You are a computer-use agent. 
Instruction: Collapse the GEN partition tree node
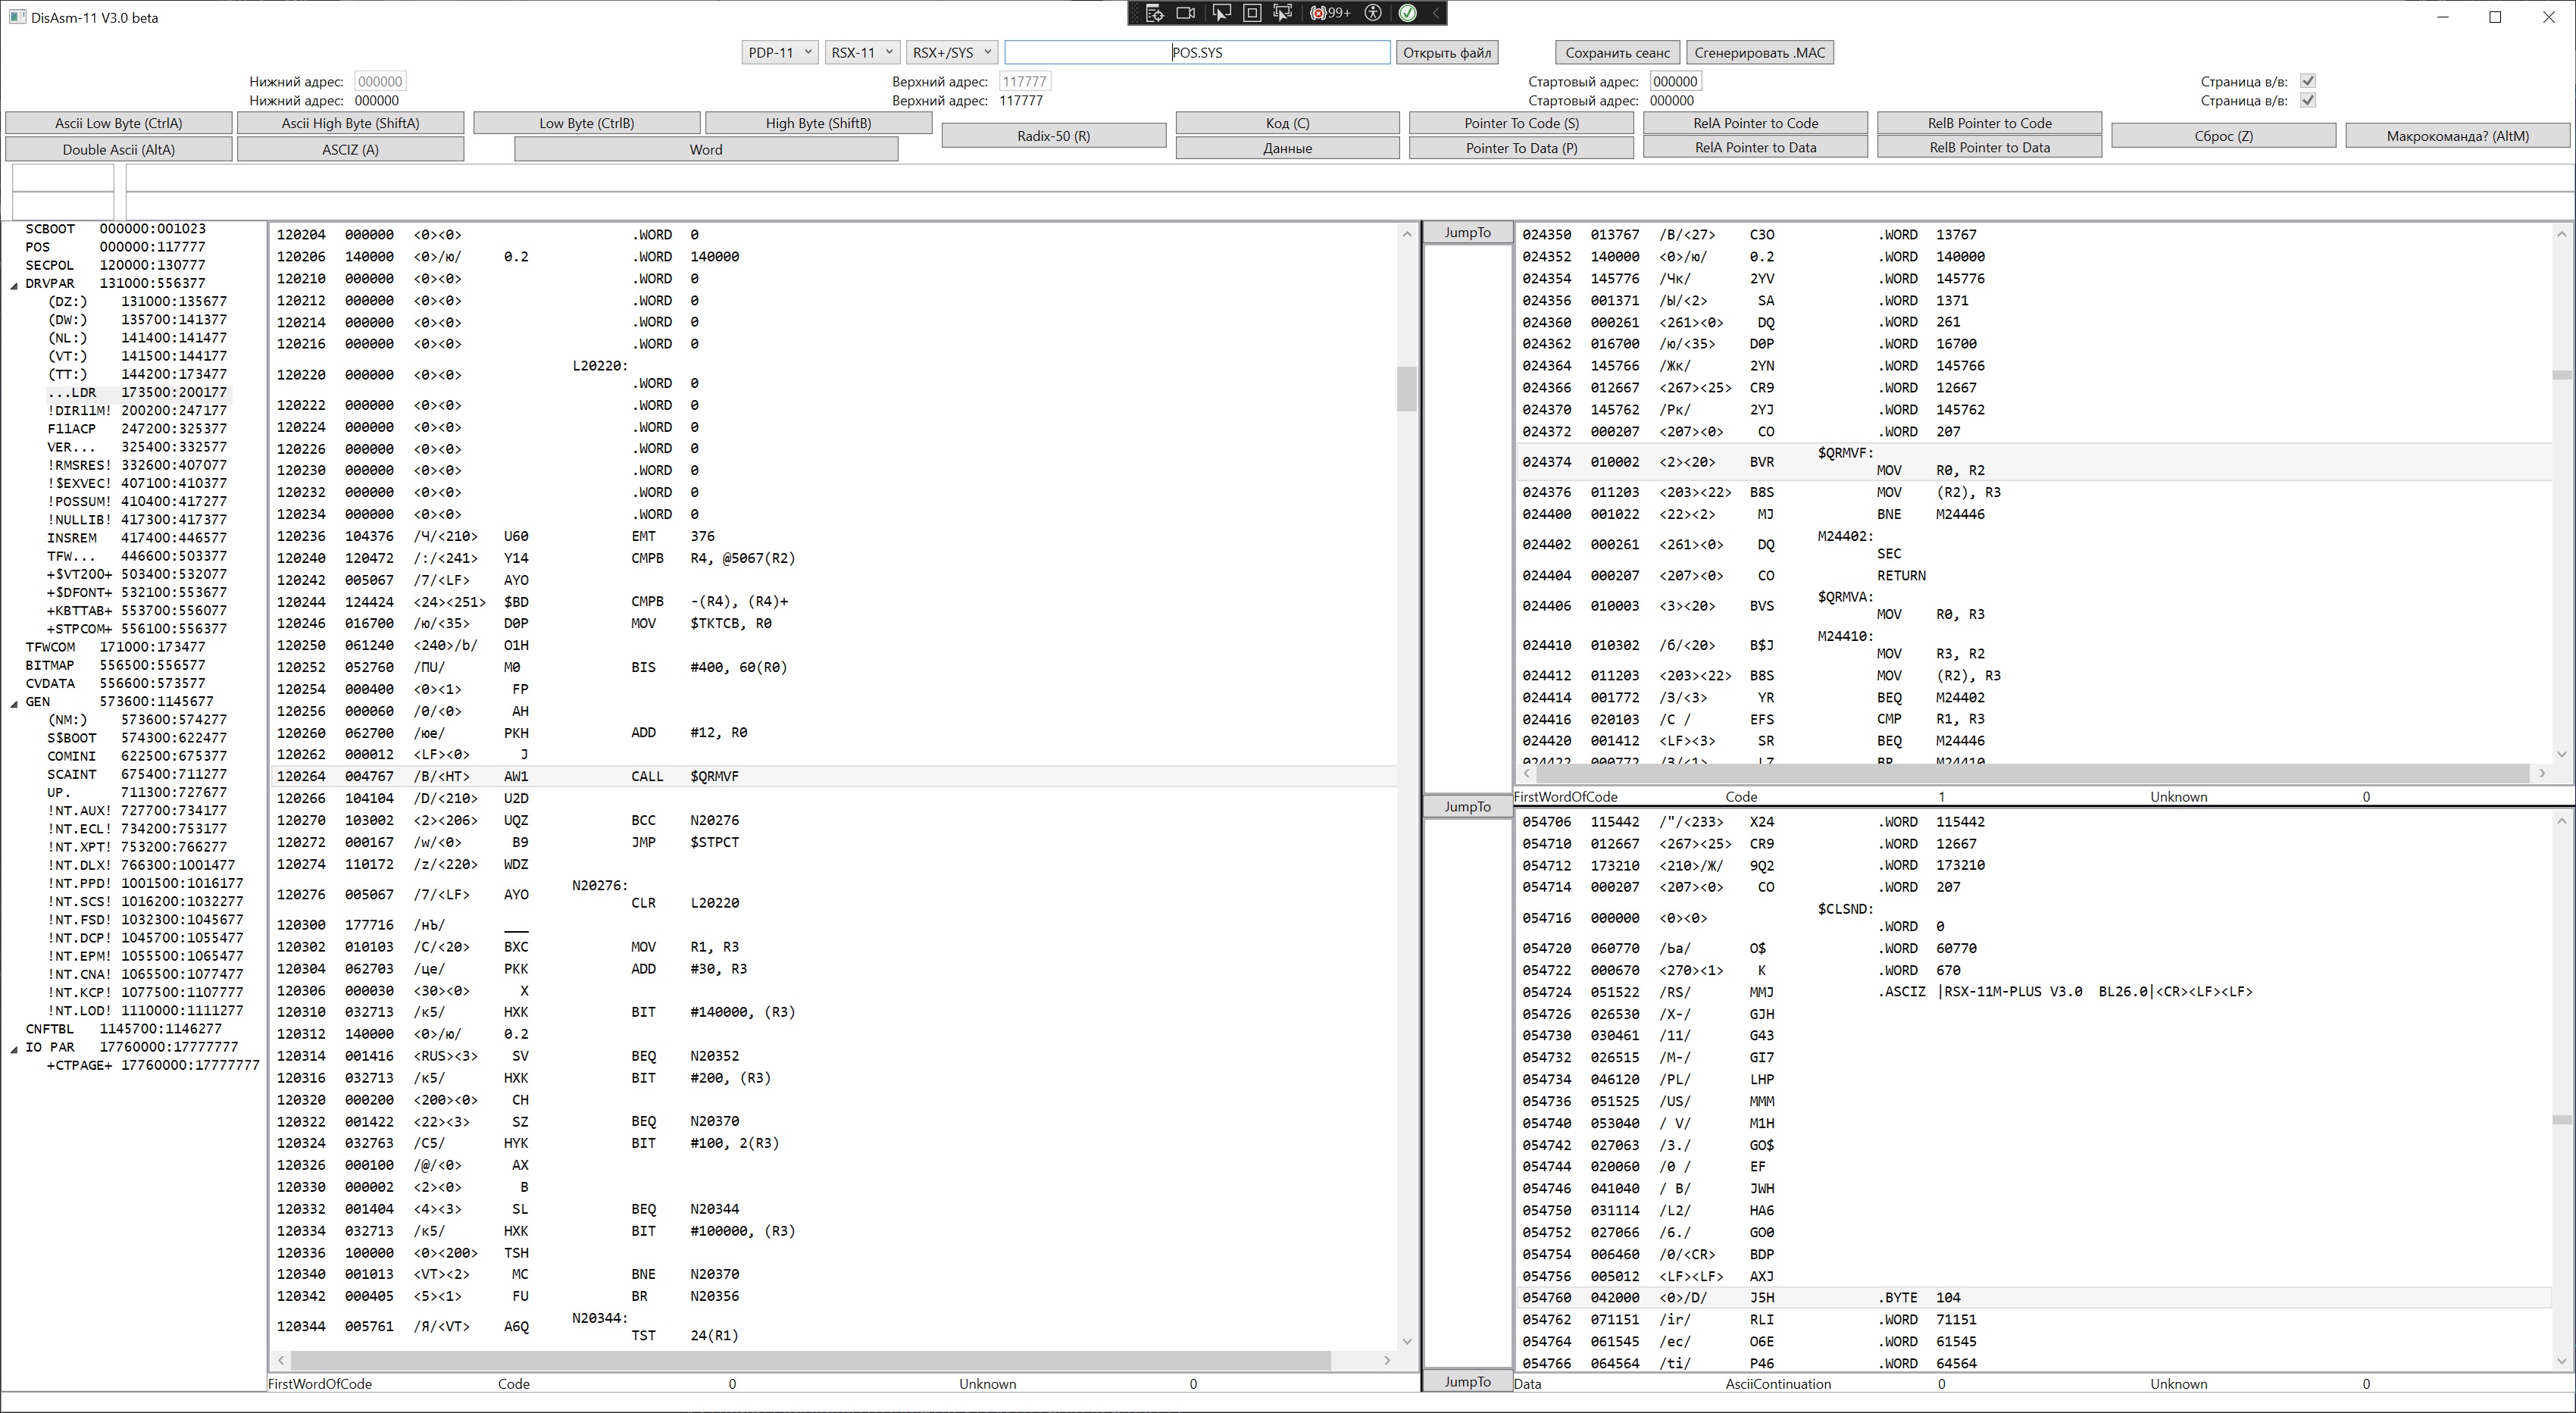[14, 702]
